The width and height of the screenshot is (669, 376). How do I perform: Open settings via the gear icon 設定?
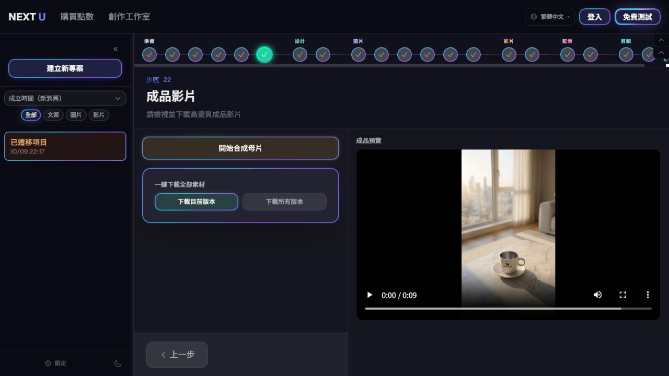55,363
